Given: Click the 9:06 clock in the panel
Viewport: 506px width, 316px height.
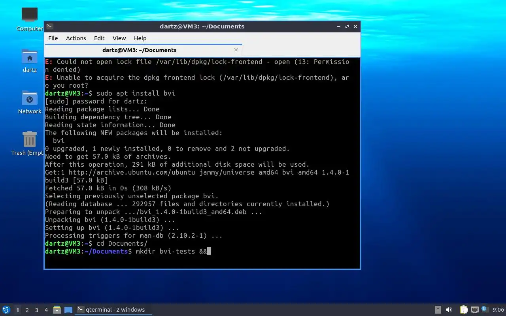Looking at the screenshot, I should [498, 310].
